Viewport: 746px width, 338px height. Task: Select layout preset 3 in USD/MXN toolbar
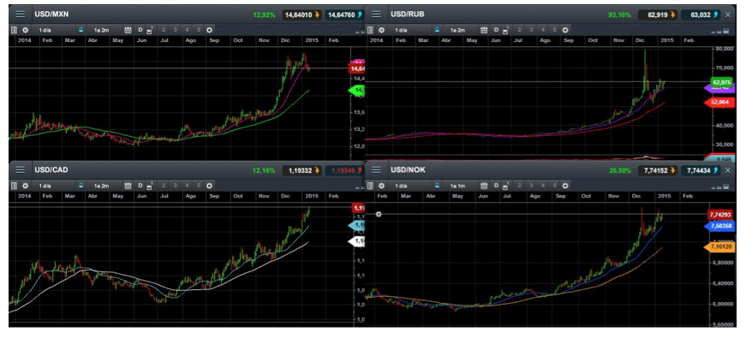[x=175, y=30]
